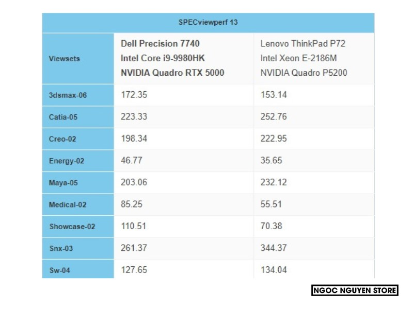Click the Medical-02 viewset label
The width and height of the screenshot is (413, 309).
(68, 204)
